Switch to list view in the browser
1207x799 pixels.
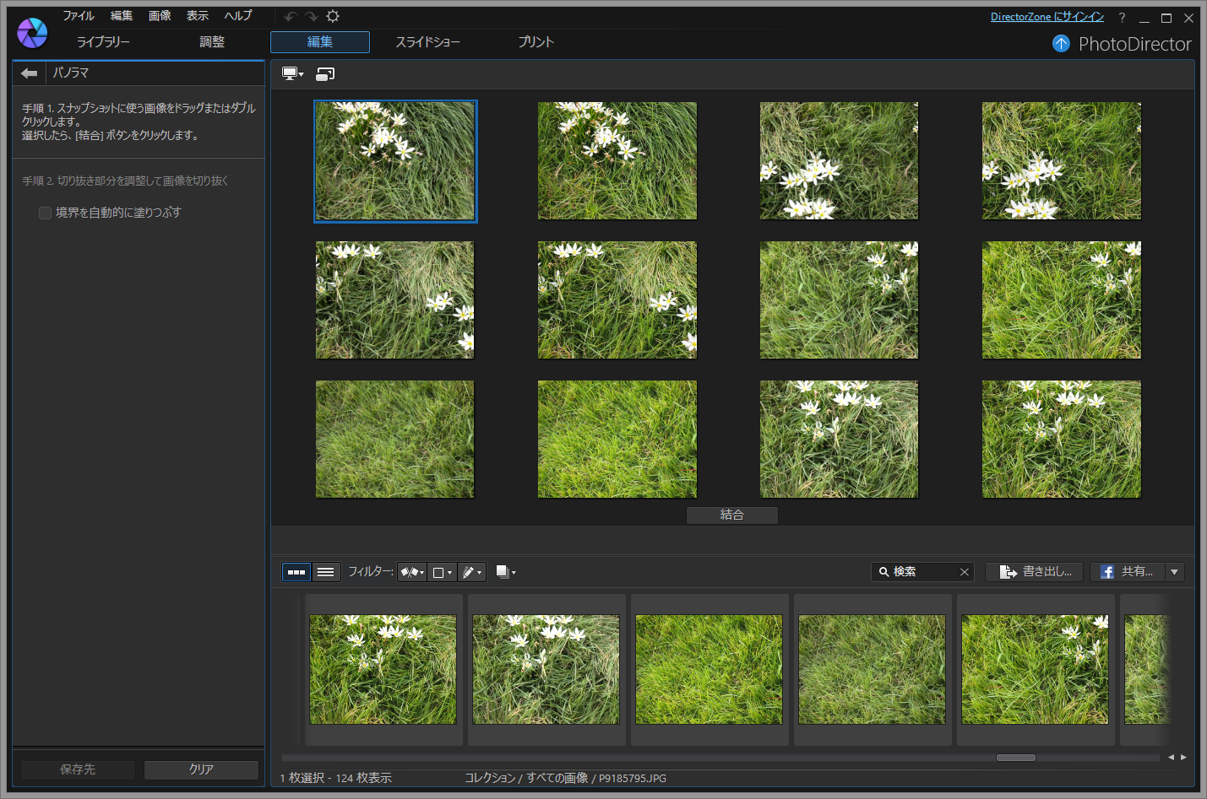[x=325, y=572]
